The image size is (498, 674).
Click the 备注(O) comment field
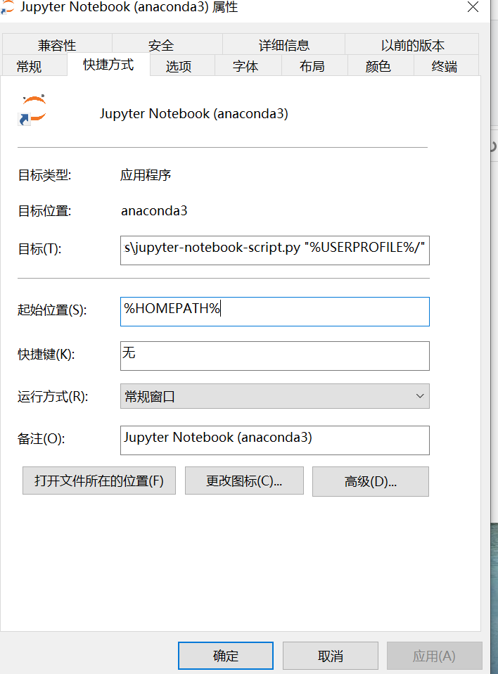click(275, 440)
